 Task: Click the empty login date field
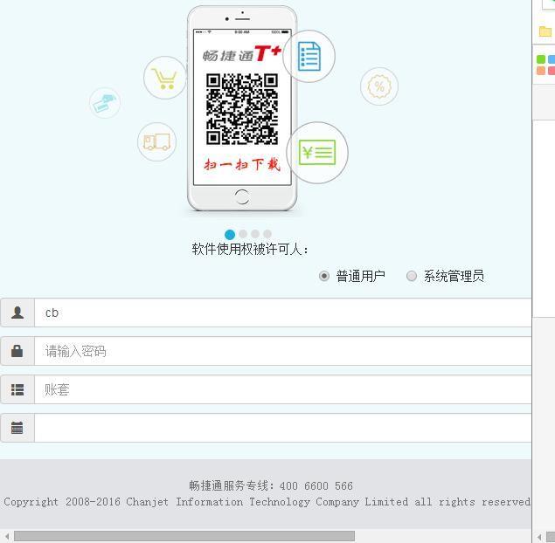[x=283, y=428]
